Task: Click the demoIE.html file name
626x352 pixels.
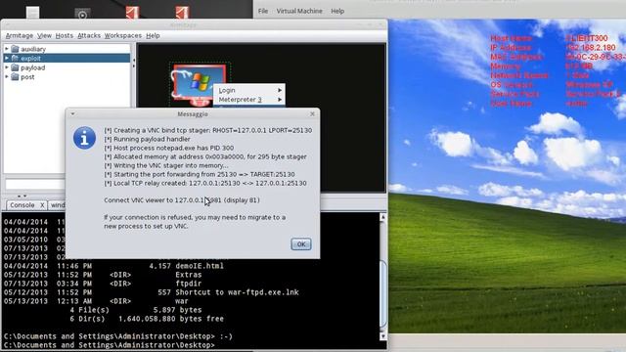Action: click(200, 266)
